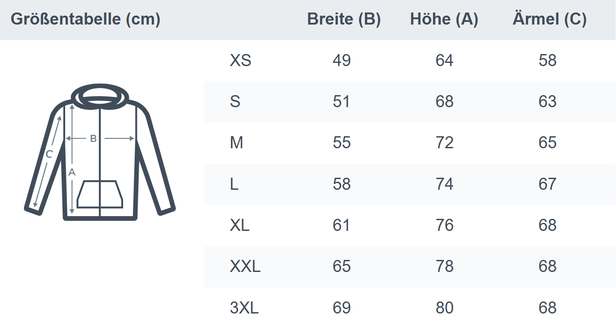Choose the S size row label
The image size is (616, 326).
[235, 102]
